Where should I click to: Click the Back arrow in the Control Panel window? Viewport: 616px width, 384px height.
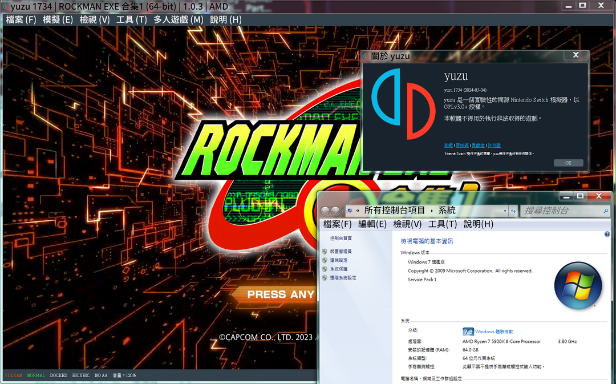click(x=325, y=211)
